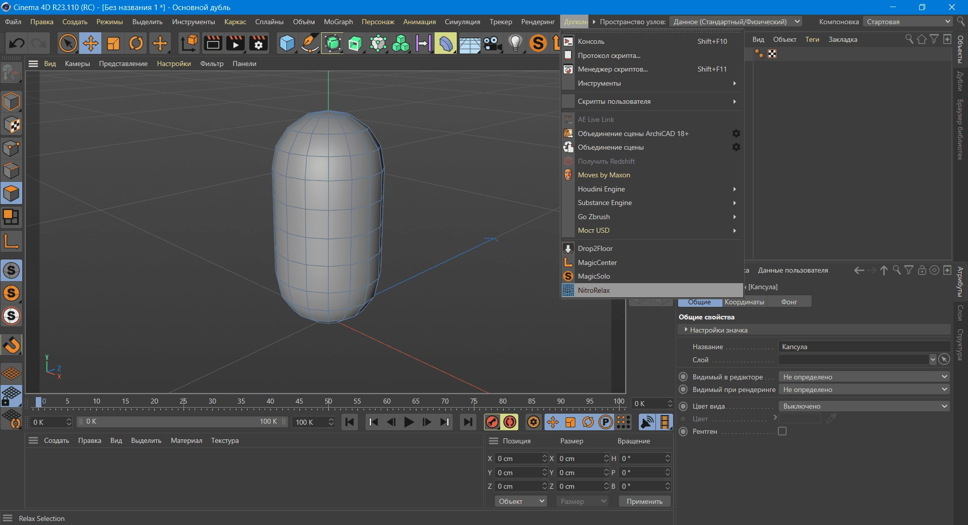This screenshot has width=968, height=525.
Task: Toggle sound playback speaker icon
Action: (x=647, y=422)
